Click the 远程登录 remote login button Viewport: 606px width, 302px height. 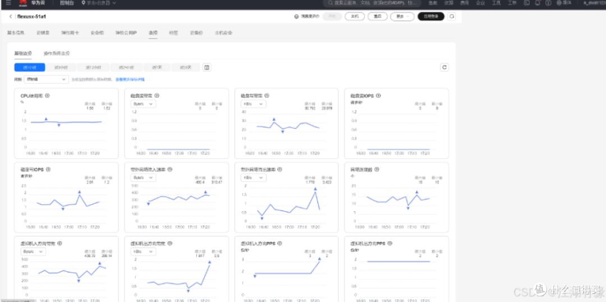coord(431,17)
